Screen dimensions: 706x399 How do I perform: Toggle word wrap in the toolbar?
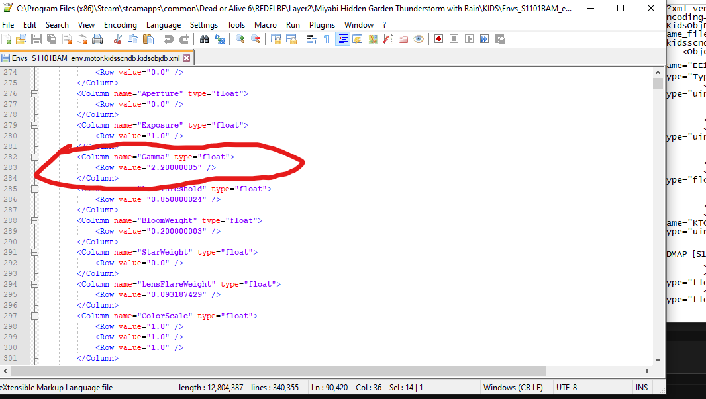(x=311, y=40)
